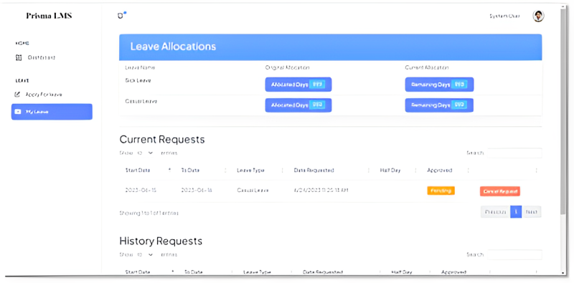574x283 pixels.
Task: Click Casual Leave cell in Current Requests row
Action: (x=253, y=191)
